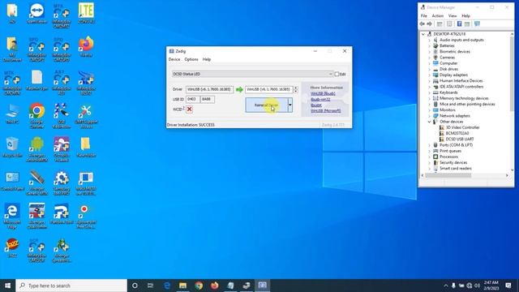The height and width of the screenshot is (292, 519).
Task: Open Task View on the taskbar
Action: pos(150,286)
